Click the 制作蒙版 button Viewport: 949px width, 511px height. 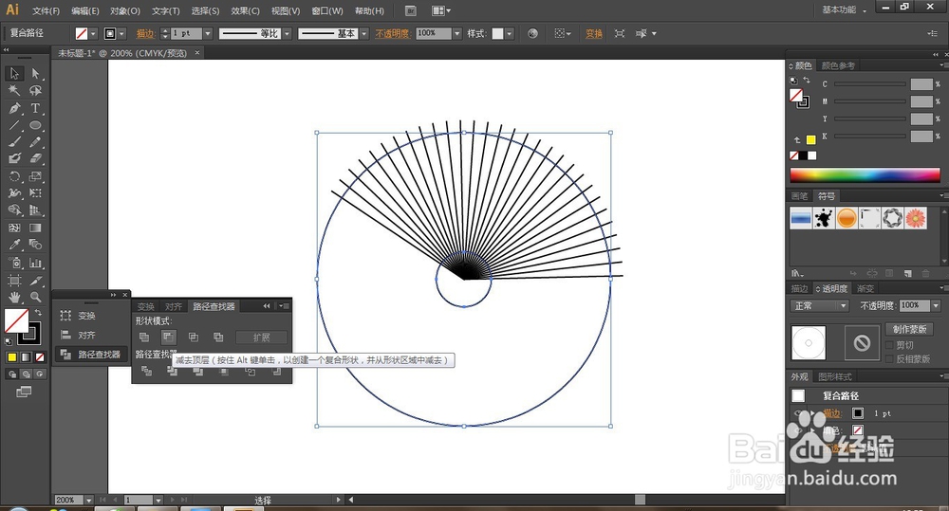[910, 329]
